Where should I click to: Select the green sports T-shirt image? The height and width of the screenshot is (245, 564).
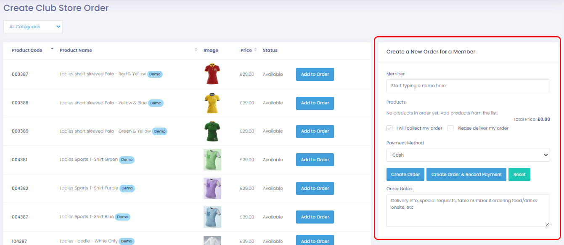click(212, 160)
